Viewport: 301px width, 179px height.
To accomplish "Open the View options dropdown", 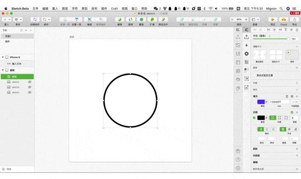I will [x=255, y=19].
